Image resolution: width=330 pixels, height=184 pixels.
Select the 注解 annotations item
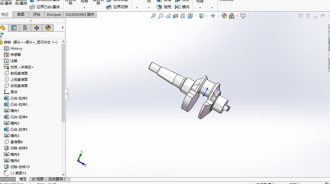pos(11,61)
